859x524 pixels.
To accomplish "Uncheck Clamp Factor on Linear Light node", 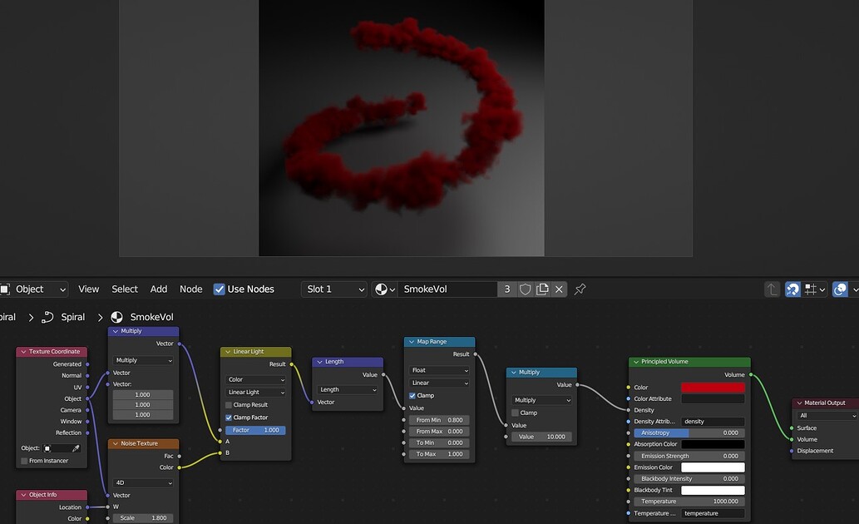I will (229, 418).
